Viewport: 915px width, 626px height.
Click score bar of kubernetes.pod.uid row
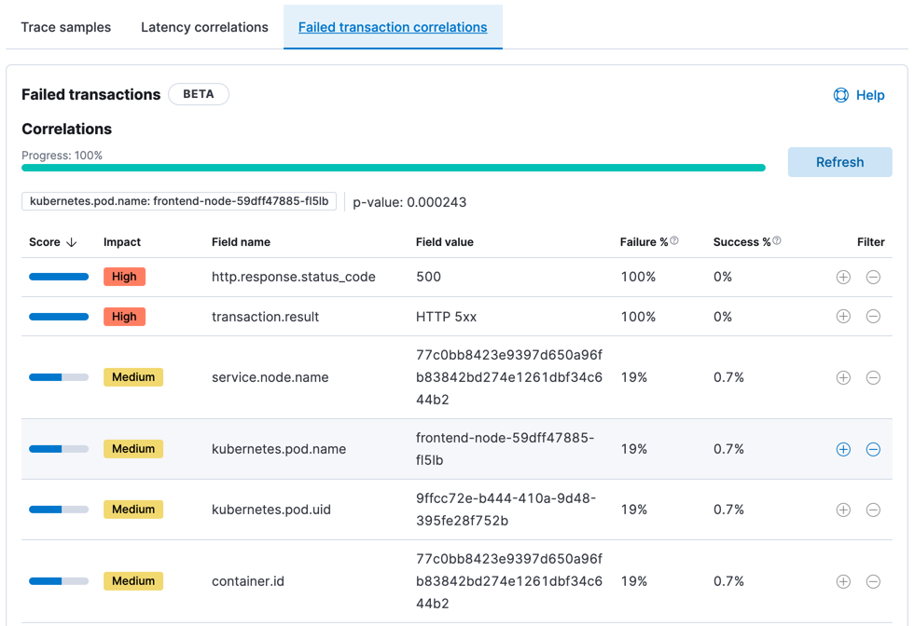59,510
